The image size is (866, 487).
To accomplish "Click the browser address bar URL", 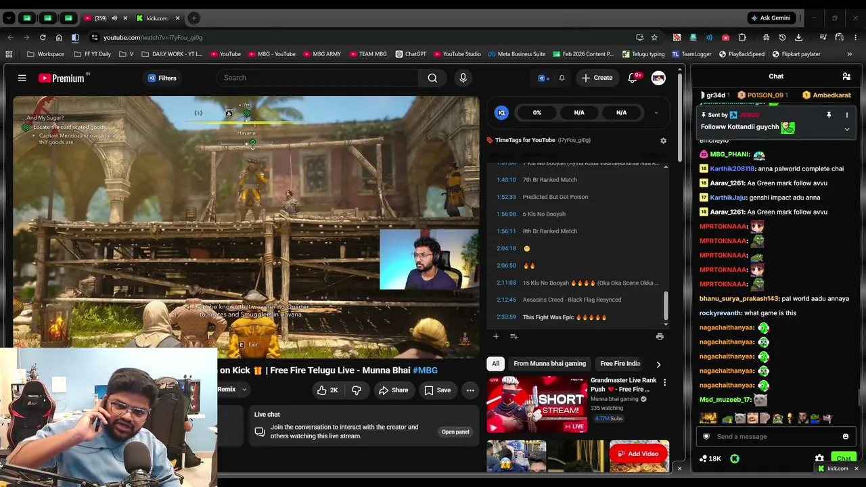I will coord(153,37).
